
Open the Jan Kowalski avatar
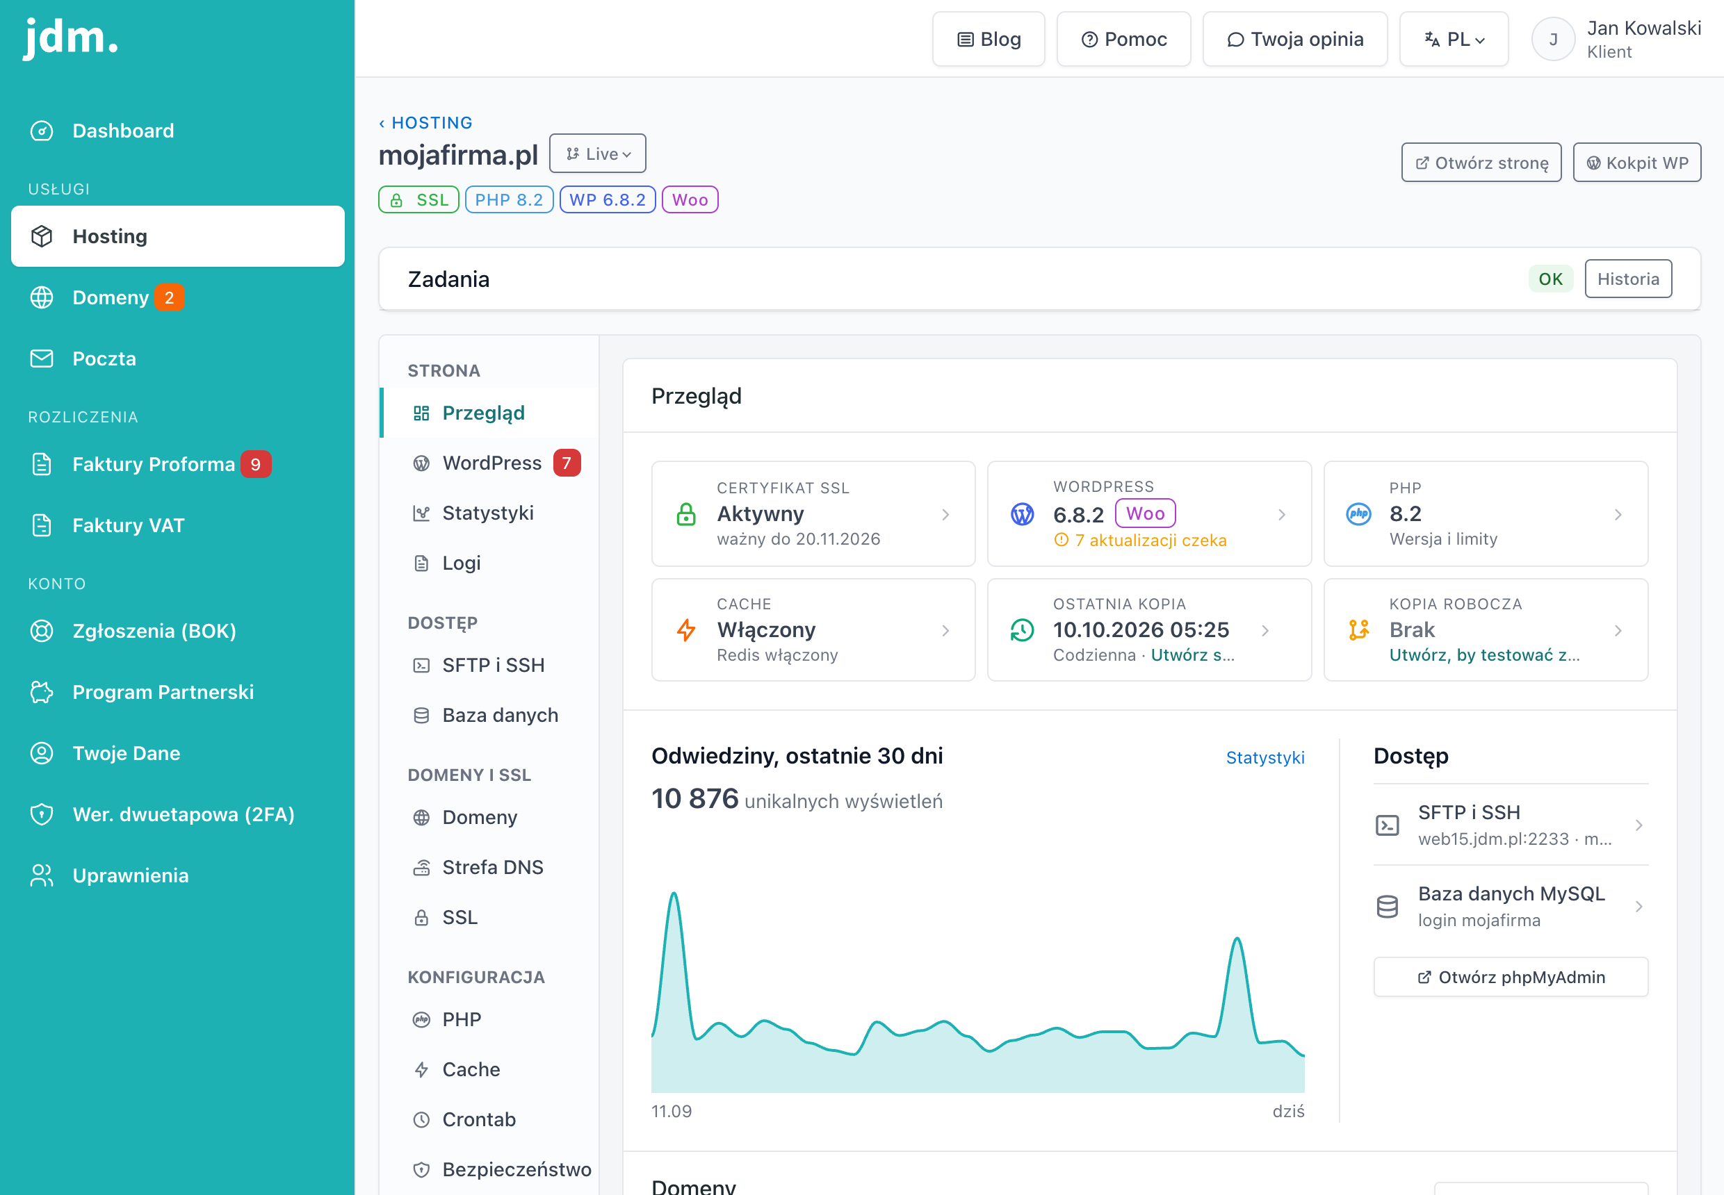(1553, 39)
